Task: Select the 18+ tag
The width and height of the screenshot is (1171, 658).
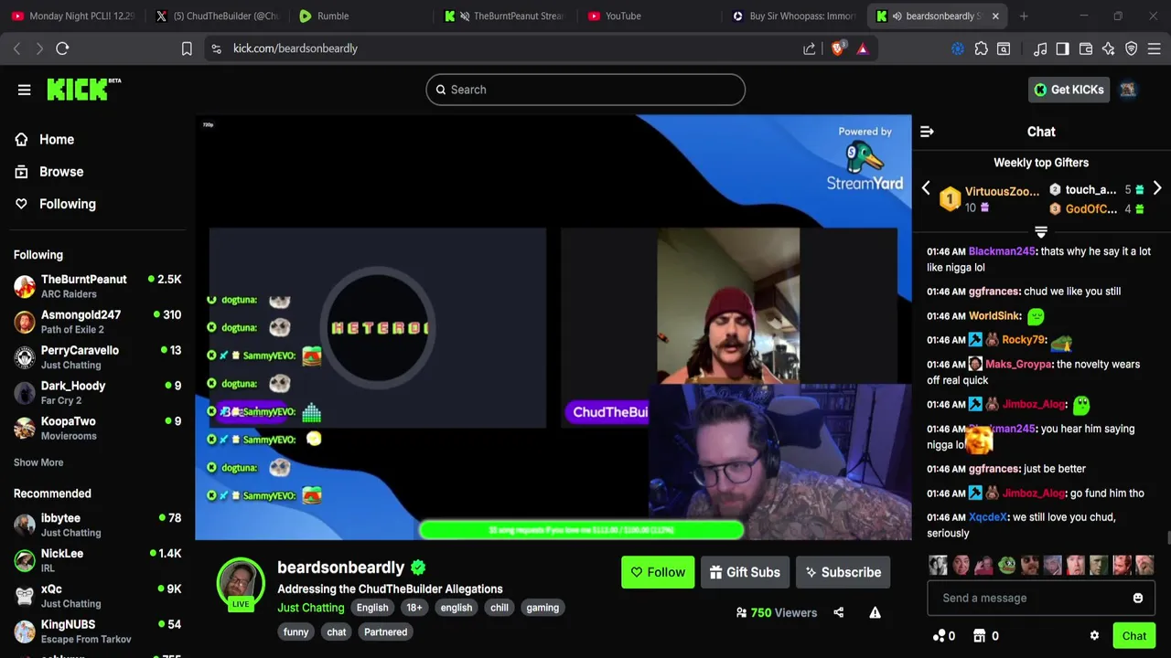Action: 414,608
